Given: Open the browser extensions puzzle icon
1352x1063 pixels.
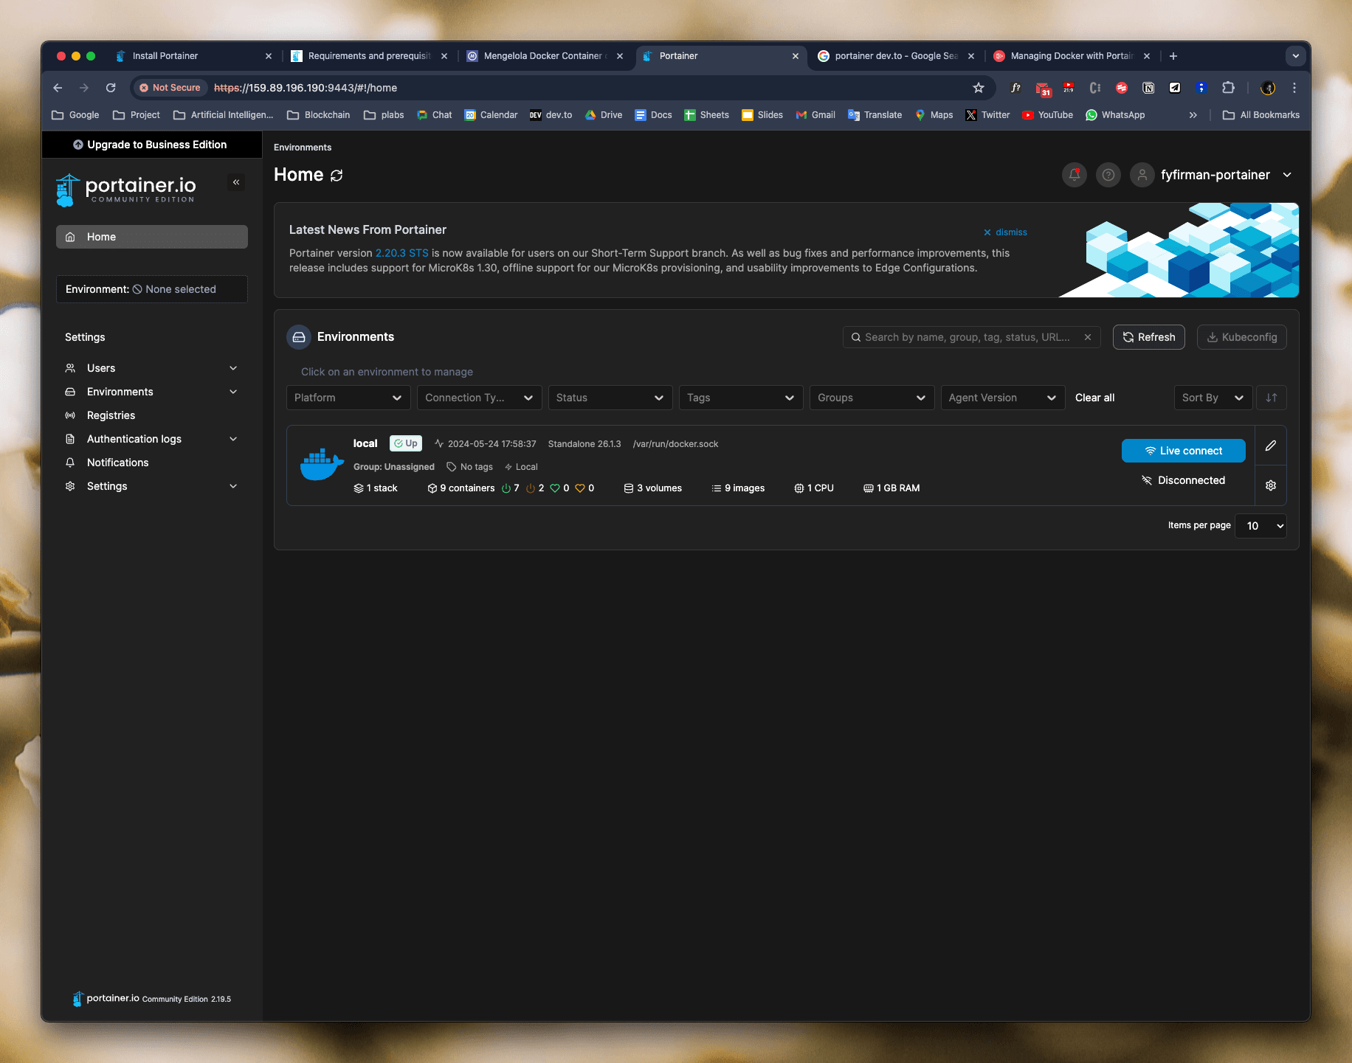Looking at the screenshot, I should pos(1228,88).
